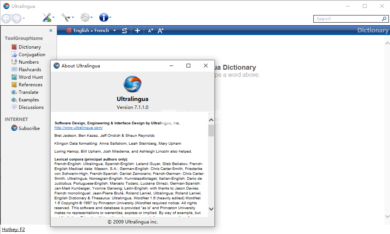Click the settings gear toolbar icon
Image resolution: width=390 pixels, height=234 pixels.
(85, 17)
